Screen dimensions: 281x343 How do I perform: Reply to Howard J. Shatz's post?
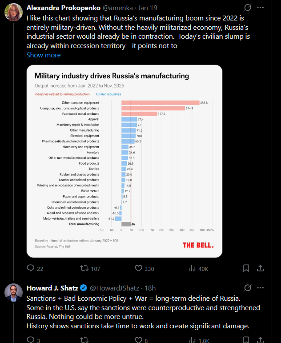pos(31,340)
